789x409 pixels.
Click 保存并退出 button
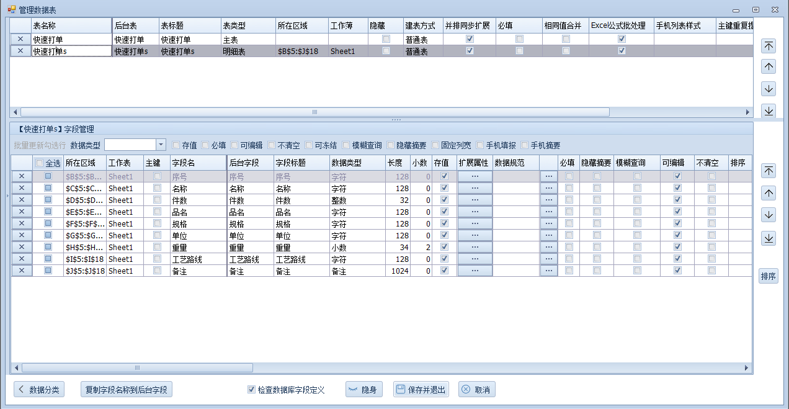421,390
